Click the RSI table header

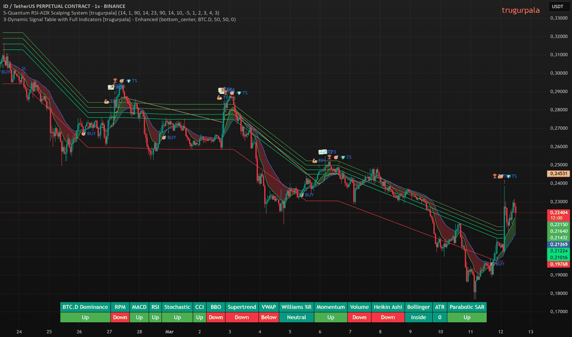pos(155,307)
